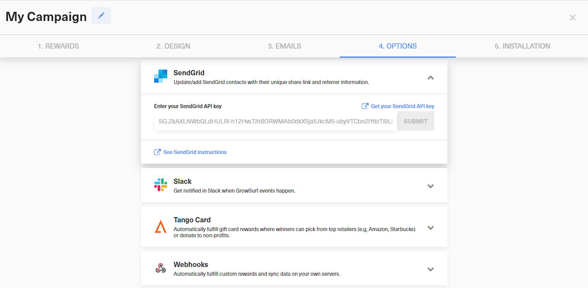The image size is (588, 288).
Task: Switch to the DESIGN tab
Action: 173,46
